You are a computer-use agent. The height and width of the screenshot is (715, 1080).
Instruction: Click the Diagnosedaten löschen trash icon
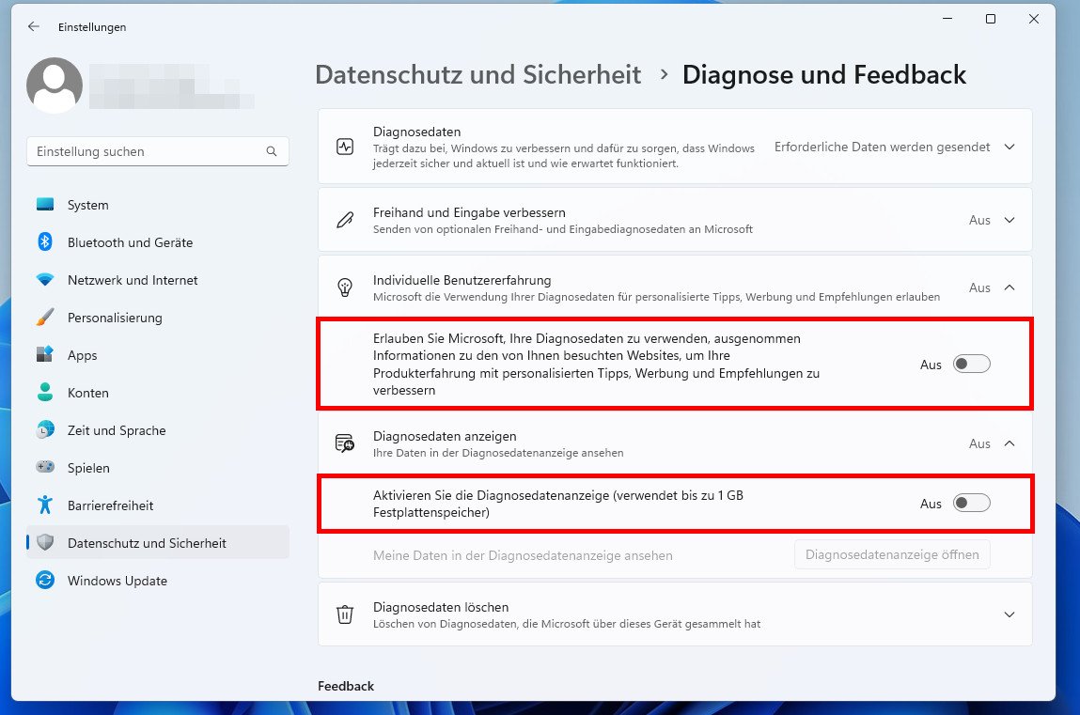(345, 614)
